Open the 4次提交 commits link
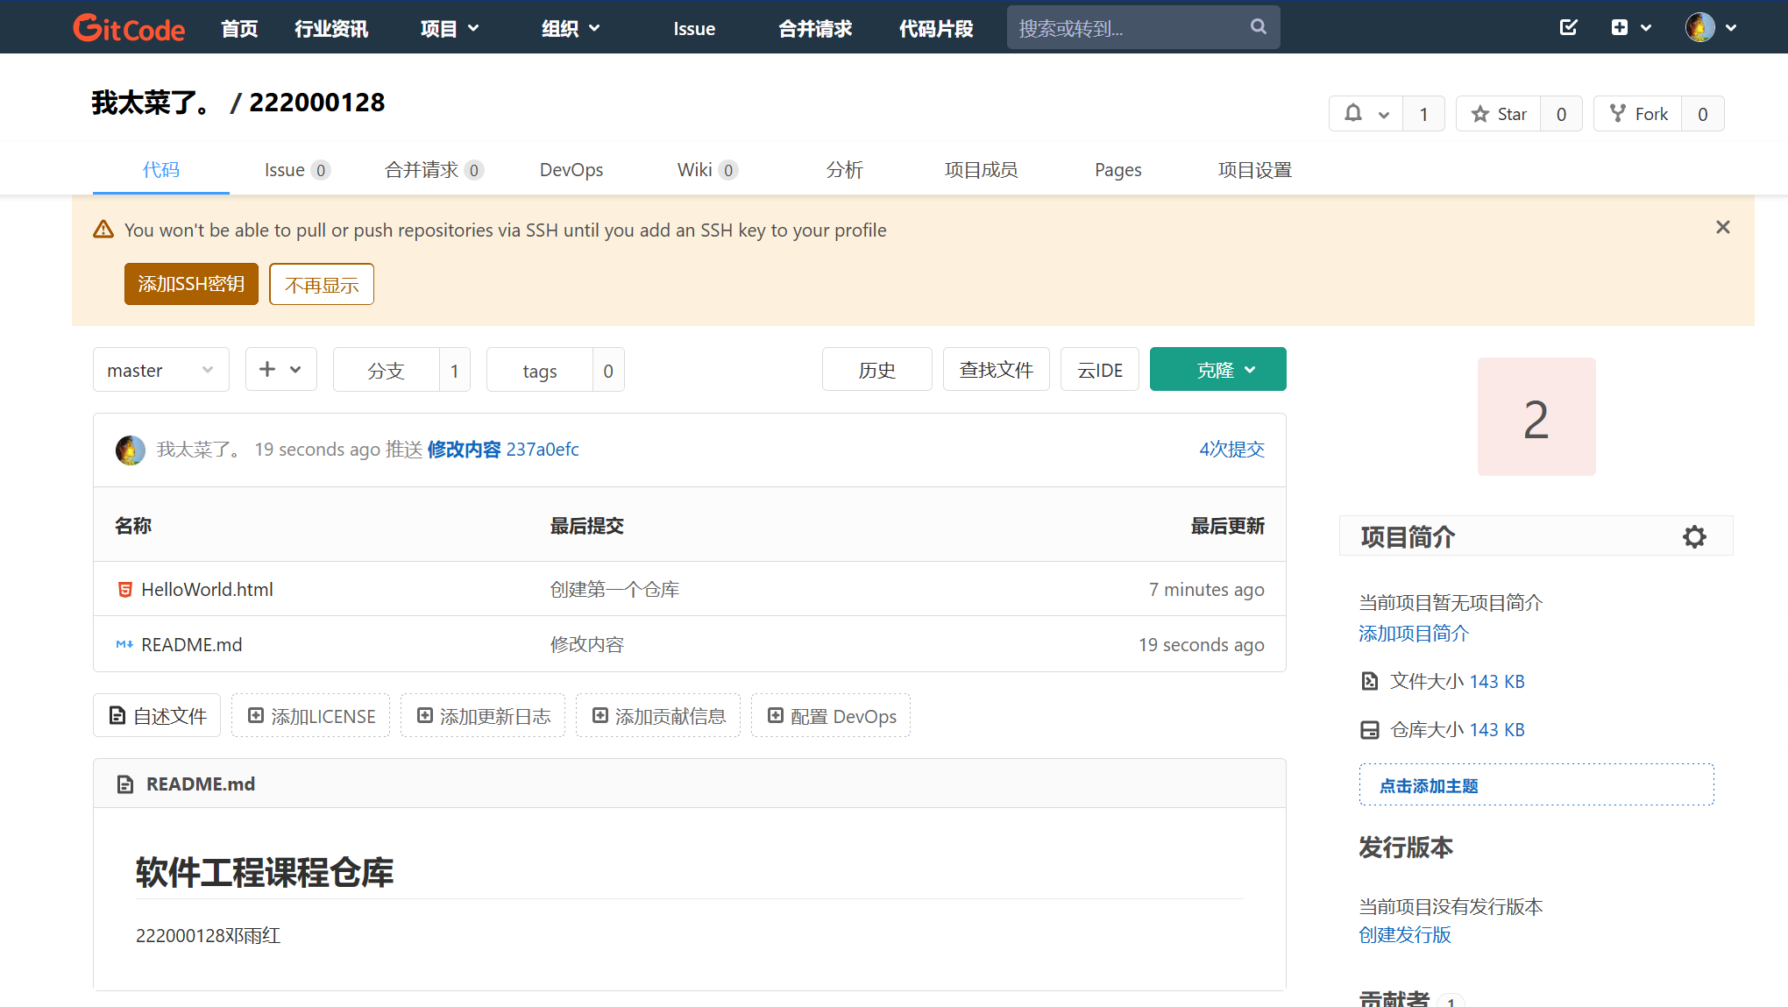The height and width of the screenshot is (1007, 1788). (x=1231, y=450)
